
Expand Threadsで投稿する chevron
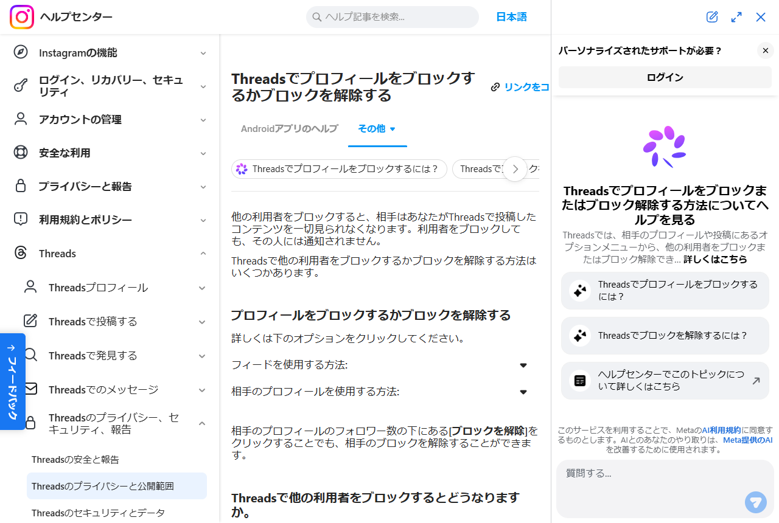[x=203, y=322]
